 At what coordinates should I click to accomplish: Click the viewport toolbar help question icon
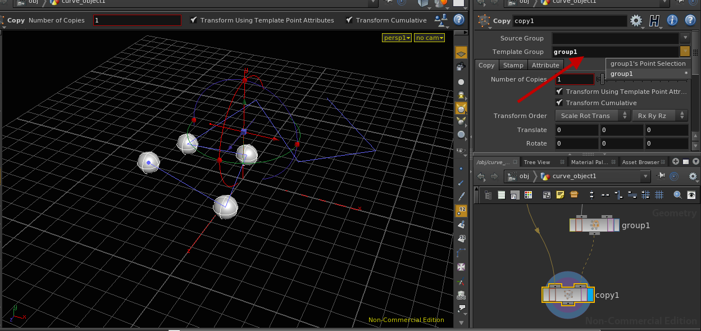pos(459,20)
